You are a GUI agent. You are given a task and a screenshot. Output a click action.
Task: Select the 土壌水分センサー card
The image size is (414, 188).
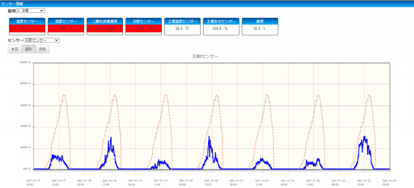click(221, 27)
